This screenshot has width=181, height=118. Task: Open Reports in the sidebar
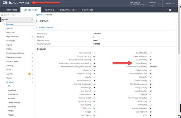pyautogui.click(x=9, y=45)
